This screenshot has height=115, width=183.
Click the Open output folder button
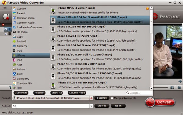tap(118, 106)
